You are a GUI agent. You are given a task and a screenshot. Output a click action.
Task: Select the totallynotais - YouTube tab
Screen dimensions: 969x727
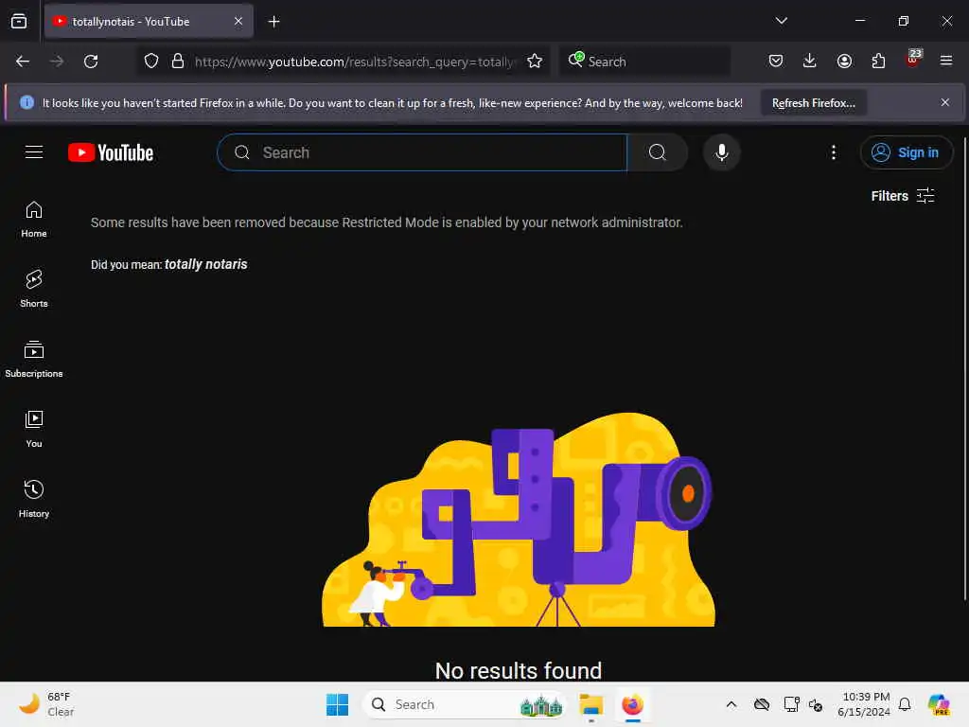(149, 22)
